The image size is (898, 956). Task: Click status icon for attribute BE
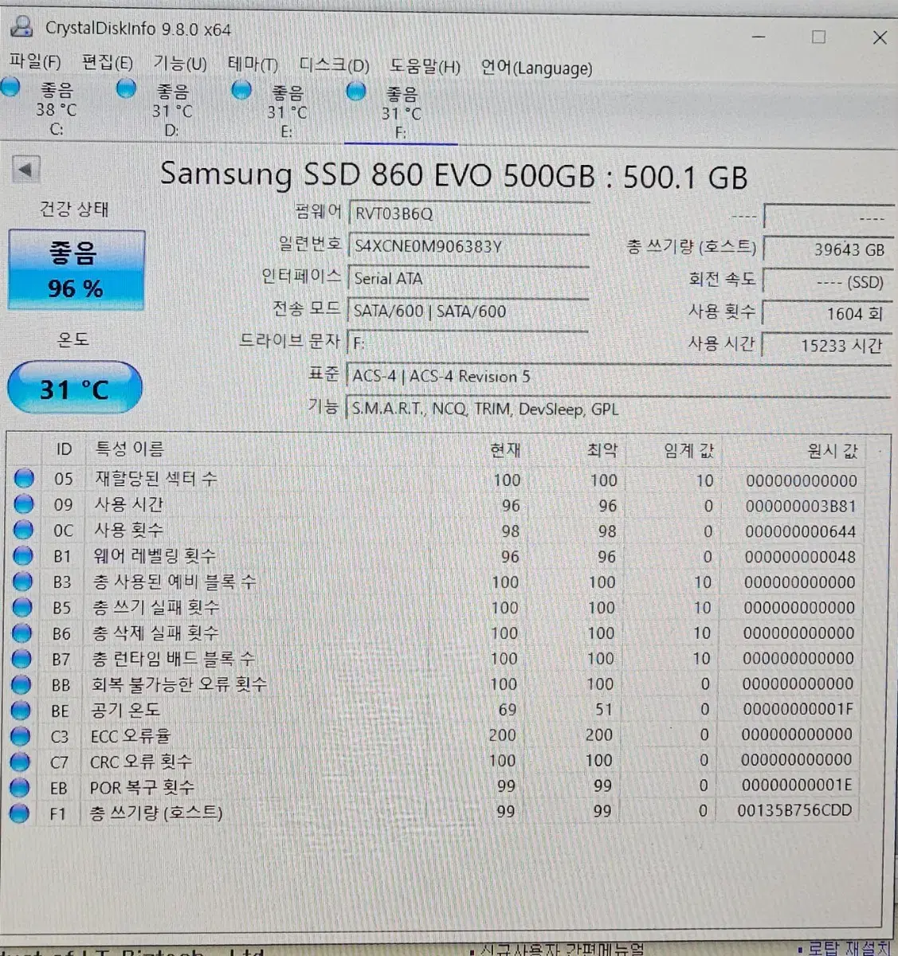coord(21,710)
